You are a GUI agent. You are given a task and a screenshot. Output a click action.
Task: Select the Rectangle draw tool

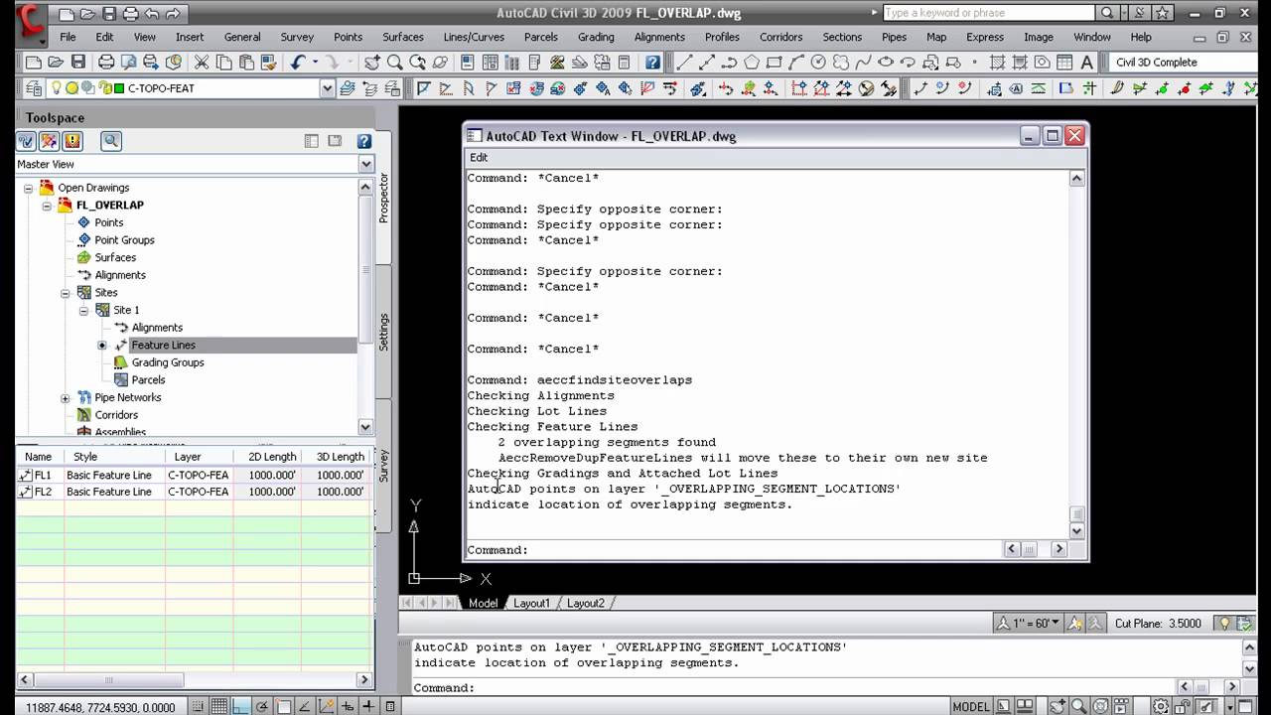tap(774, 62)
